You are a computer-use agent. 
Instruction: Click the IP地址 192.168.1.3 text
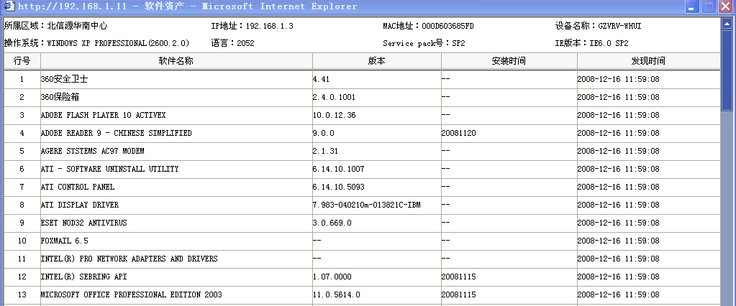(253, 26)
